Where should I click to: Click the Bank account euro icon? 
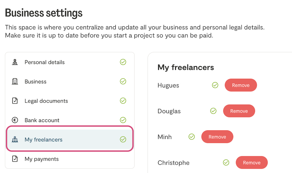[15, 120]
